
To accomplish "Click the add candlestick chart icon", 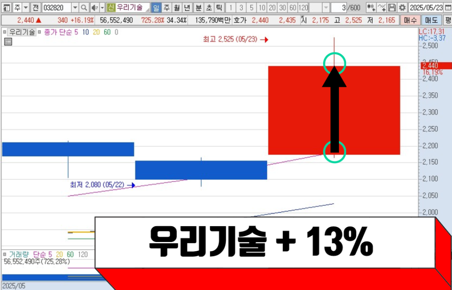I will coord(371,7).
